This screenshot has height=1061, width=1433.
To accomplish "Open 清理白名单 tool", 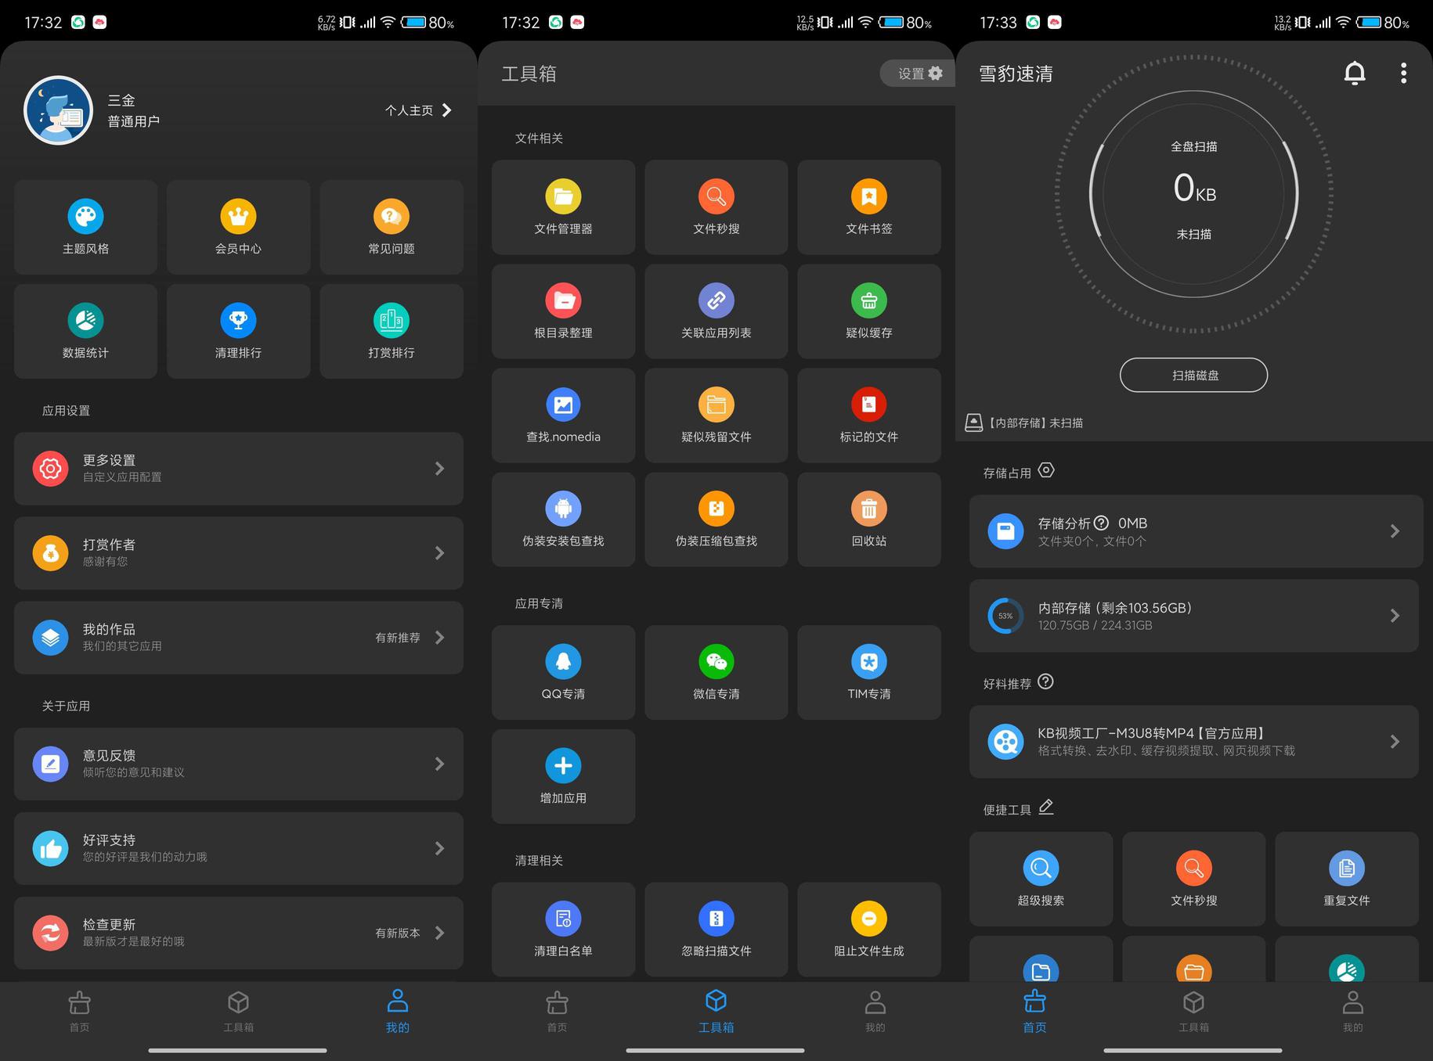I will [563, 930].
